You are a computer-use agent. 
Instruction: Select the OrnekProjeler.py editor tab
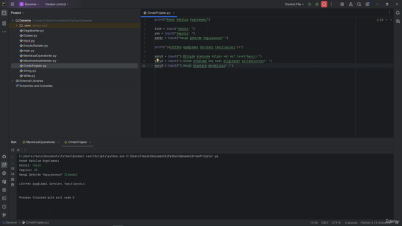(159, 13)
